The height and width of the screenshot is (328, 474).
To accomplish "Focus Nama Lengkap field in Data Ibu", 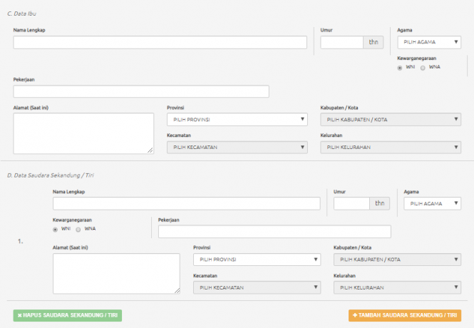I will 160,42.
